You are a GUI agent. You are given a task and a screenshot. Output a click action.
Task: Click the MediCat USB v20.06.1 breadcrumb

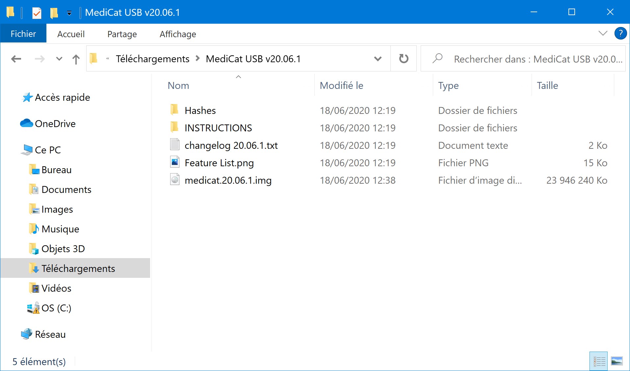(253, 59)
